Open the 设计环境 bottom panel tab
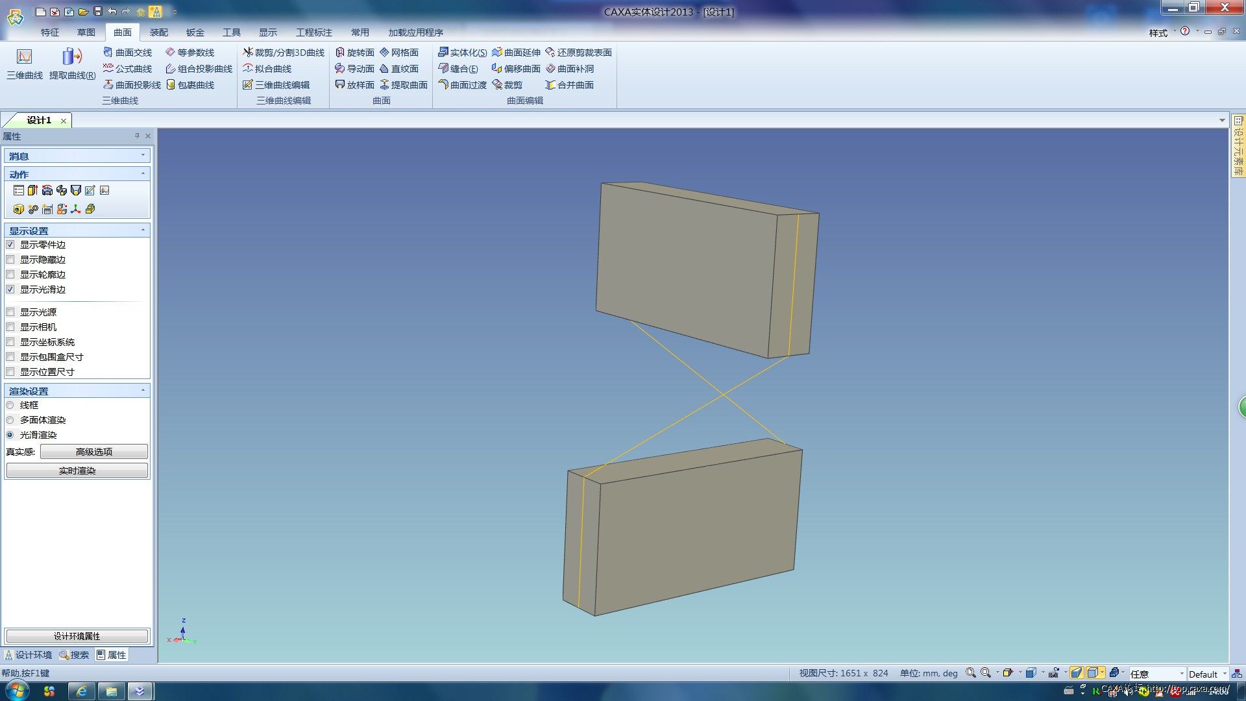The image size is (1246, 701). (x=29, y=655)
